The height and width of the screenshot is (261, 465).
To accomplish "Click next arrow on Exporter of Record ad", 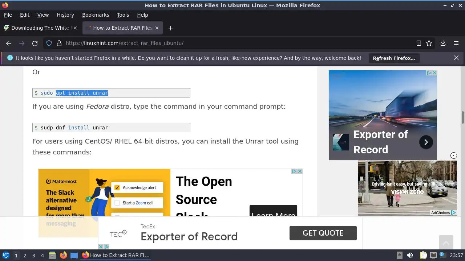I will pyautogui.click(x=426, y=142).
